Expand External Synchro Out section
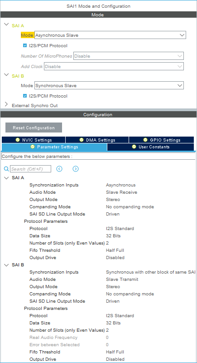Image resolution: width=197 pixels, height=363 pixels. [6, 105]
